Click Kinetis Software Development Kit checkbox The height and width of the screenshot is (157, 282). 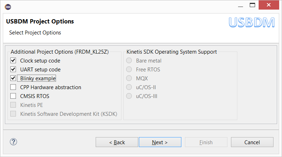point(13,114)
